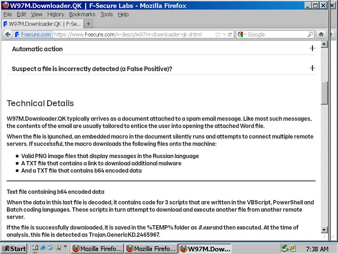Click the f-secure.com site identity button
This screenshot has height=254, width=338.
click(x=33, y=34)
